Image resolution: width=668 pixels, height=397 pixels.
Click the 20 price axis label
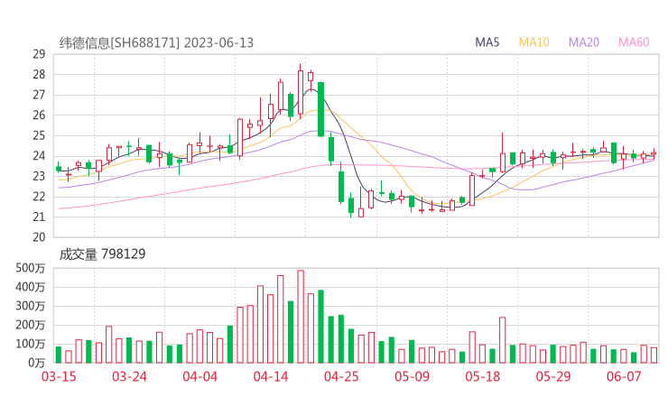pyautogui.click(x=39, y=237)
